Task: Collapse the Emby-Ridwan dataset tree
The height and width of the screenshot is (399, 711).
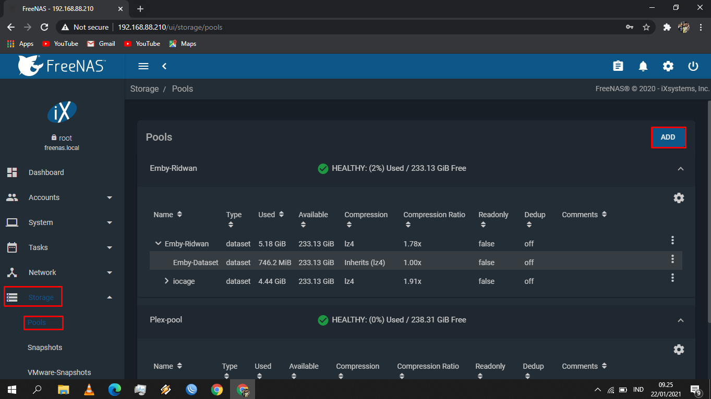Action: (158, 244)
